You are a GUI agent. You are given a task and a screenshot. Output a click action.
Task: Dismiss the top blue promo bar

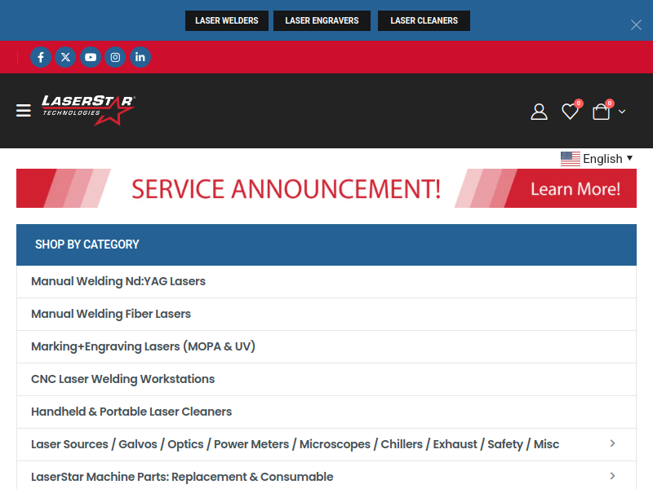[x=636, y=25]
